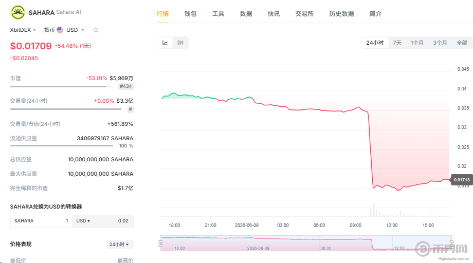Image resolution: width=473 pixels, height=263 pixels.
Task: Click the market cap progress bar
Action: (x=61, y=86)
